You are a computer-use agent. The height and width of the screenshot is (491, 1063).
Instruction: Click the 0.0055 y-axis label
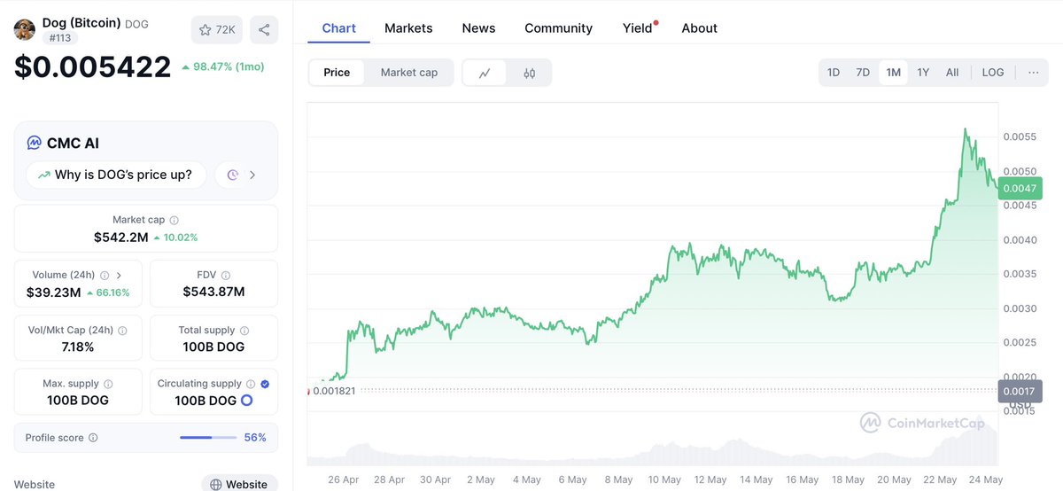coord(1020,136)
